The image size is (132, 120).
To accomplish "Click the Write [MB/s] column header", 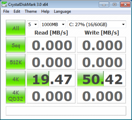I will 102,33.
